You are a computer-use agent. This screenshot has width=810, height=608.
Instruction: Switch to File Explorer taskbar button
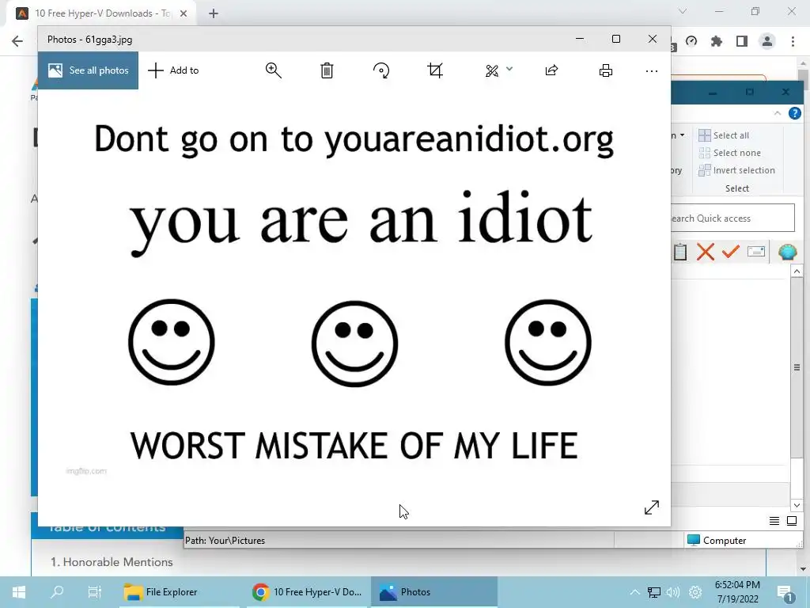(x=178, y=592)
